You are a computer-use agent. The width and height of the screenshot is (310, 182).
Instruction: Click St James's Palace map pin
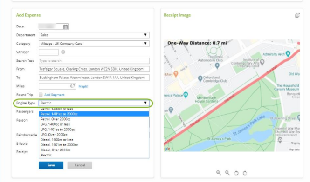186,95
